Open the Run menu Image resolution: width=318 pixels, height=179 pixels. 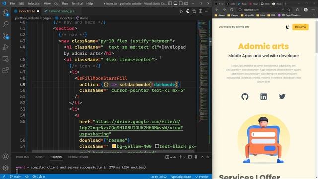click(x=65, y=3)
